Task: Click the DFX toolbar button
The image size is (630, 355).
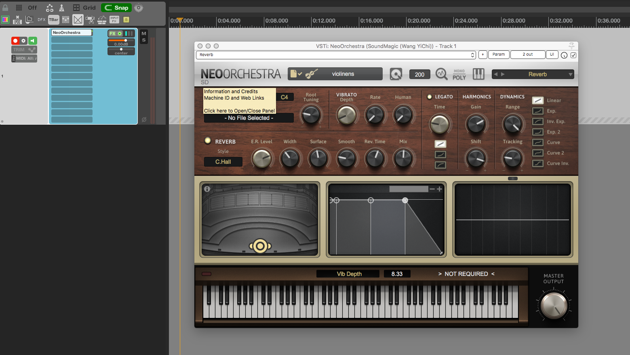Action: click(42, 19)
